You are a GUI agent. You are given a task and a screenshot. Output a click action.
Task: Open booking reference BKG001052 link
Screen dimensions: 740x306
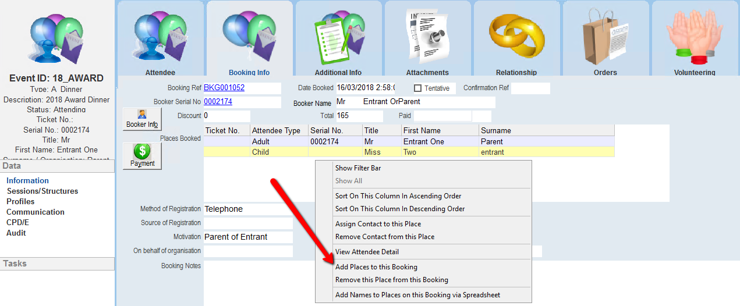pos(224,88)
